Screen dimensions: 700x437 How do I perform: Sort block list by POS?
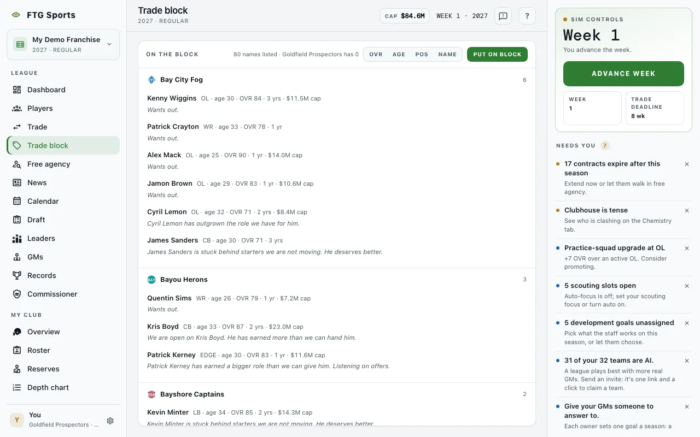pos(422,54)
